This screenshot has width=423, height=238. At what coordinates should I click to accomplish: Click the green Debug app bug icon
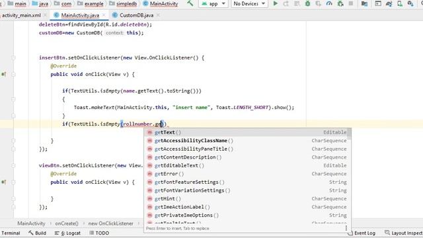307,3
